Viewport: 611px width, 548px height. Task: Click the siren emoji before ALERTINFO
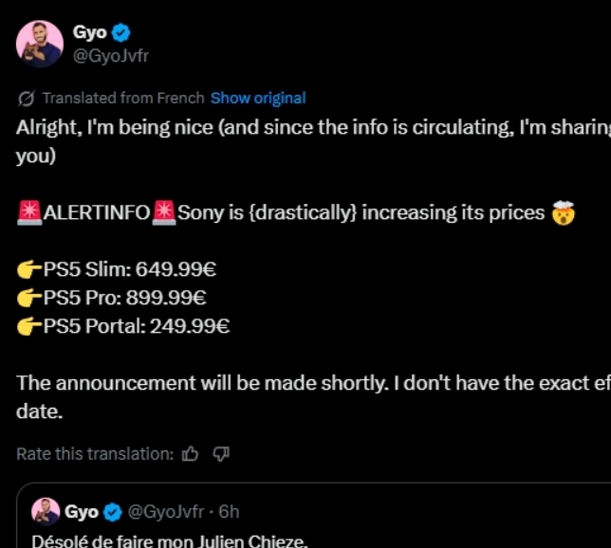(x=29, y=212)
